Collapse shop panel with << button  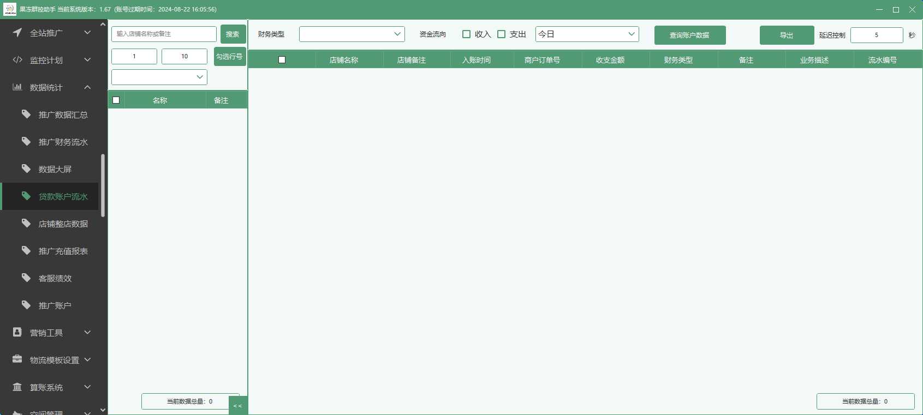tap(238, 406)
